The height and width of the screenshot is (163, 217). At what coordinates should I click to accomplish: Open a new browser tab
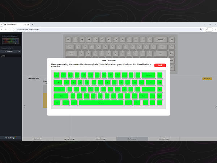(32, 25)
